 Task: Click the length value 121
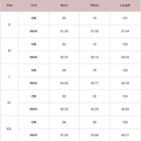click(x=125, y=18)
